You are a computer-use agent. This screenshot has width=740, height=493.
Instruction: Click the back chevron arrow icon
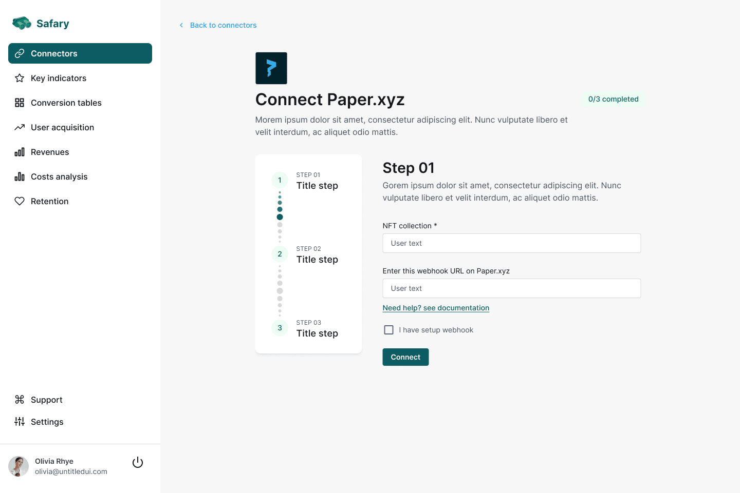[x=181, y=25]
